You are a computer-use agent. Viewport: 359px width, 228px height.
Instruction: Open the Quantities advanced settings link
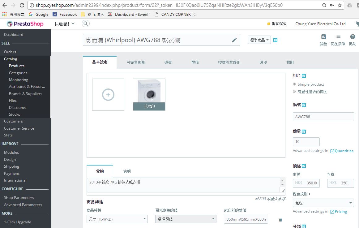pos(342,151)
